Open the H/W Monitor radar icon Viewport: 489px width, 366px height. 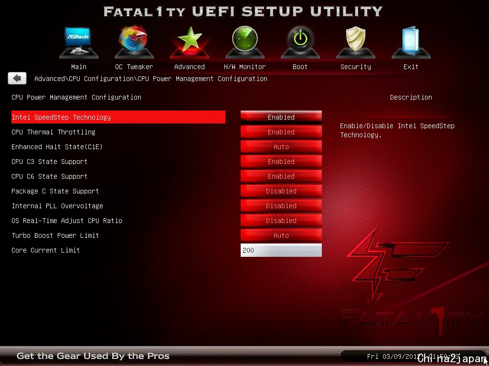[x=245, y=42]
